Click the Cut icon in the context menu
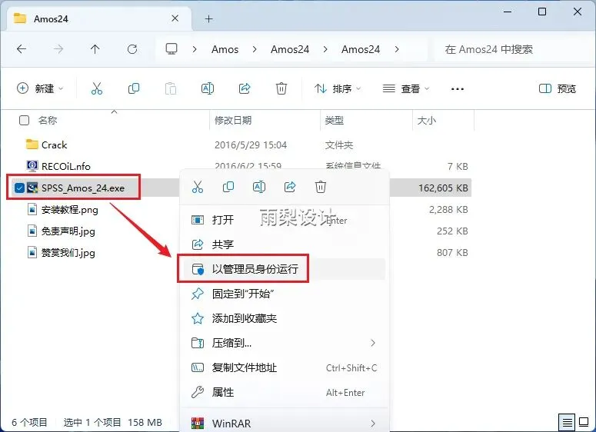Viewport: 596px width, 432px height. (198, 187)
